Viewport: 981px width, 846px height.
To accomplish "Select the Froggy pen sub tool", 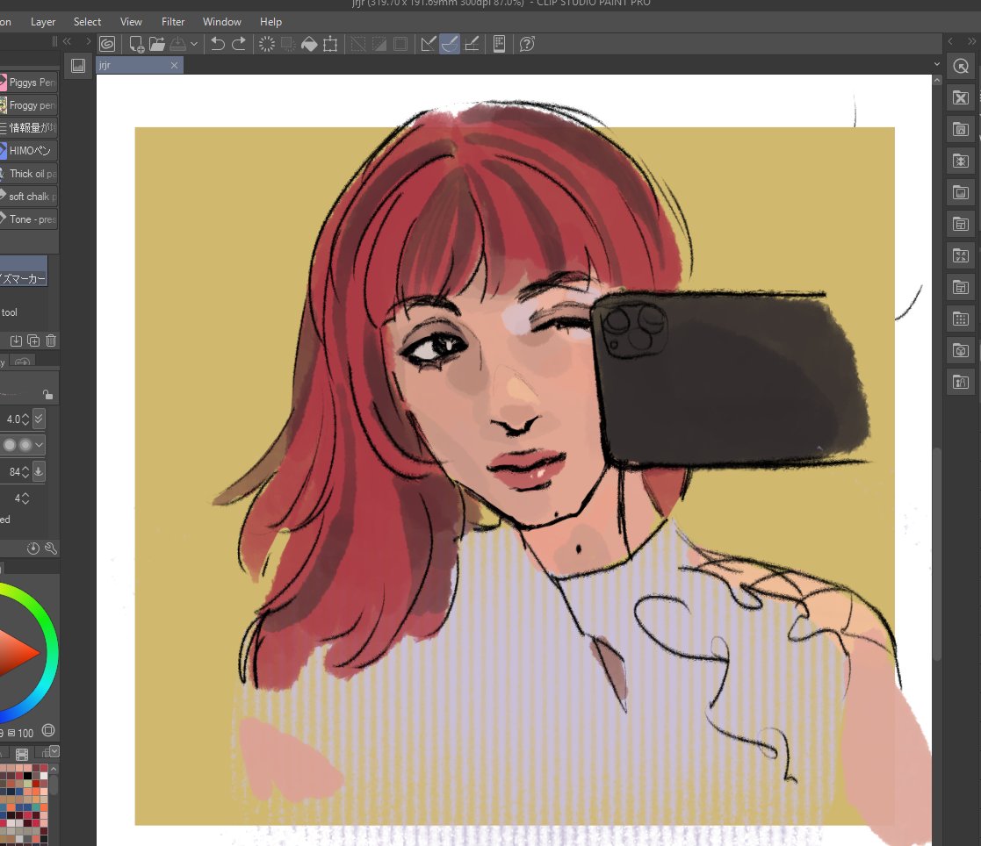I will point(29,105).
